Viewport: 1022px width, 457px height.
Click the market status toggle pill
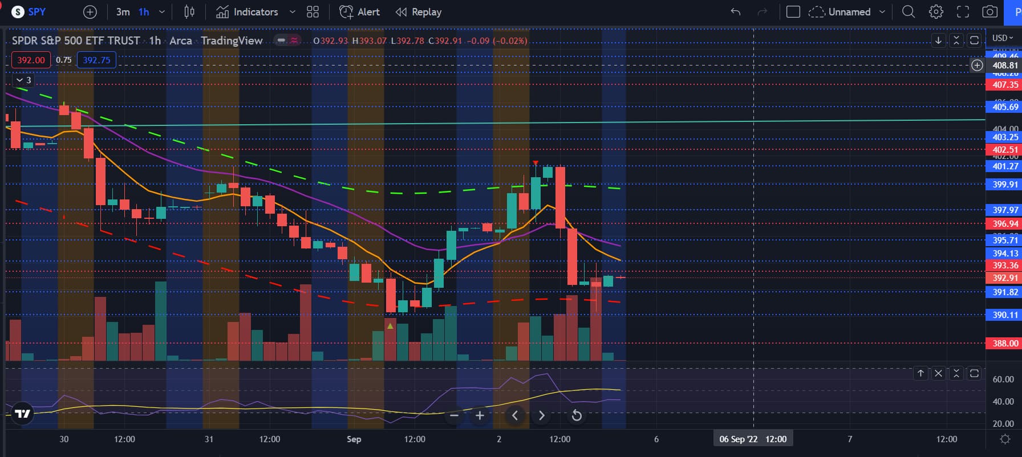tap(288, 40)
